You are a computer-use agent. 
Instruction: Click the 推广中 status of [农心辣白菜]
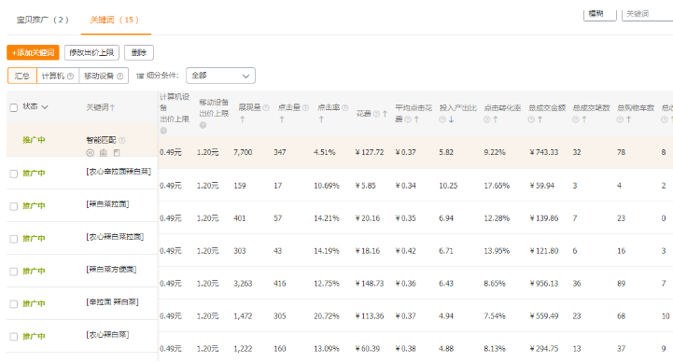(34, 336)
